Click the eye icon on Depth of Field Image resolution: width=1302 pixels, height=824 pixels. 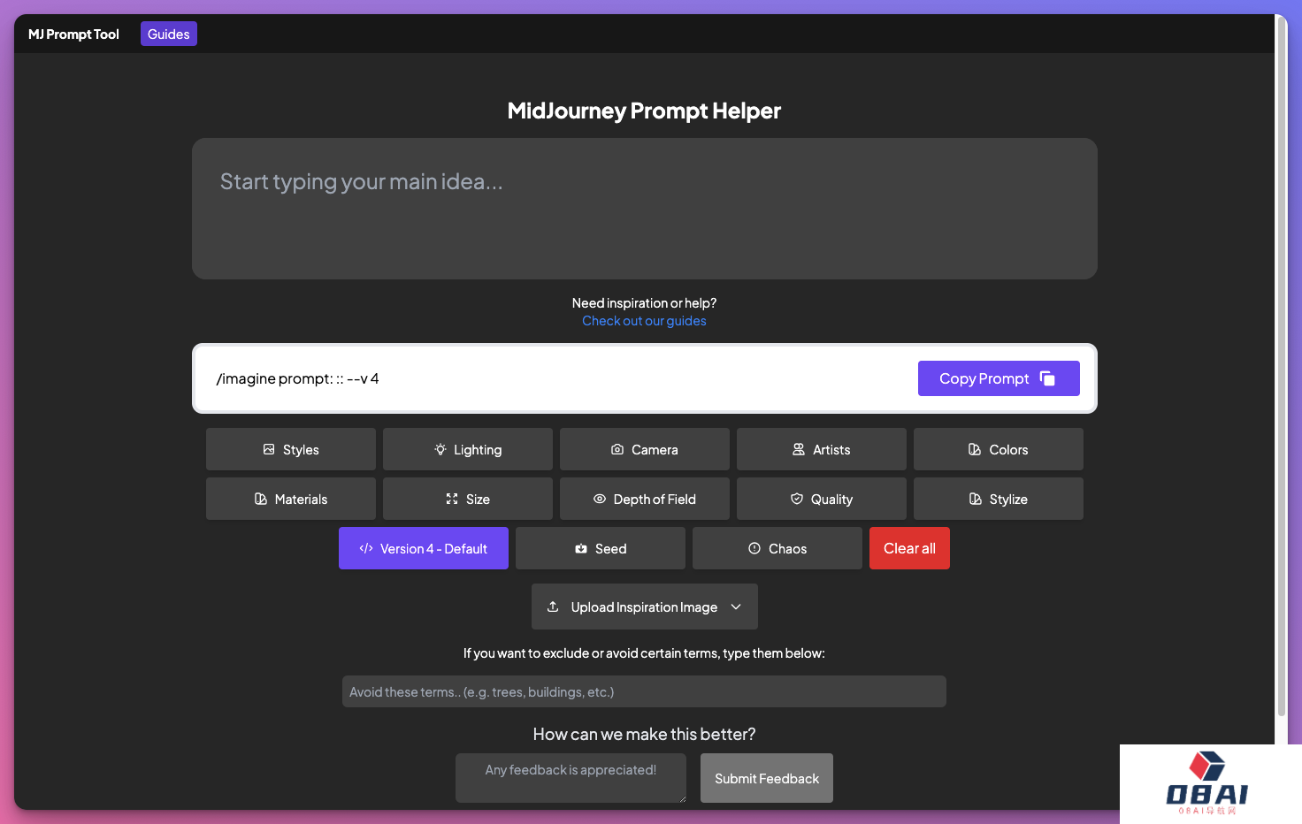tap(600, 499)
